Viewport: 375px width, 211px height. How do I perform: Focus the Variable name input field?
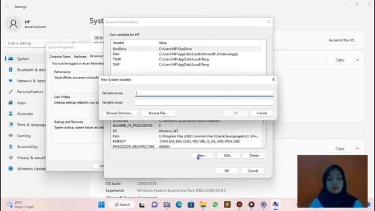pos(204,93)
